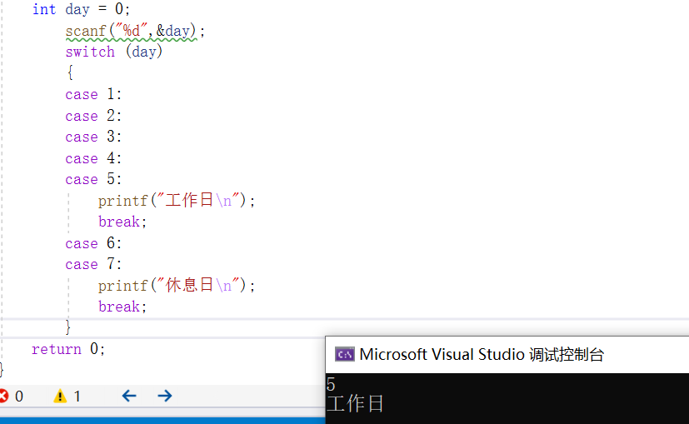Click the 'case 4:' line
Screen dimensions: 689x424
click(93, 158)
